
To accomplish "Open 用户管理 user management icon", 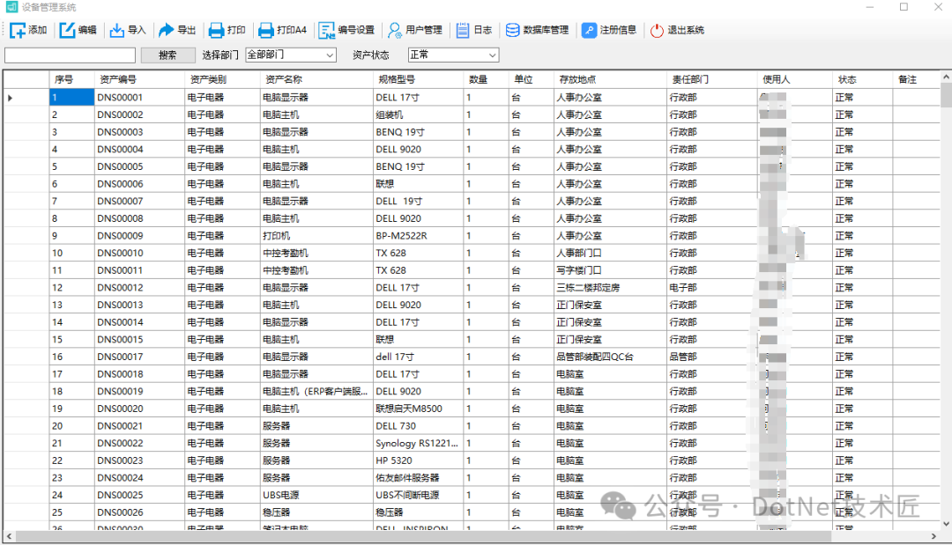I will 395,30.
